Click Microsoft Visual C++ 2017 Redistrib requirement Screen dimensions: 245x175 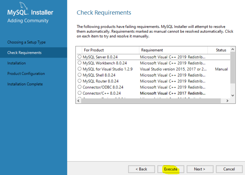pos(173,93)
